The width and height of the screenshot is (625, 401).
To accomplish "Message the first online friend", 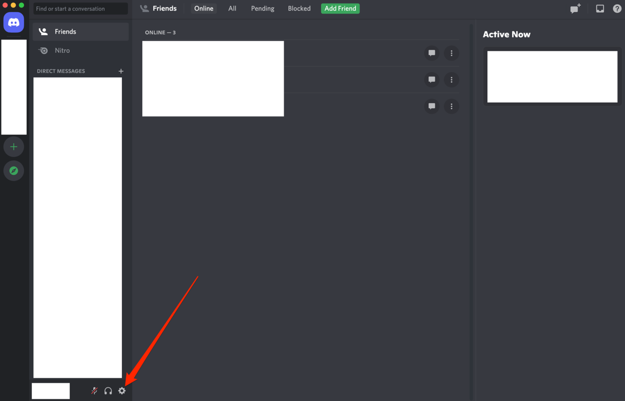I will (431, 53).
